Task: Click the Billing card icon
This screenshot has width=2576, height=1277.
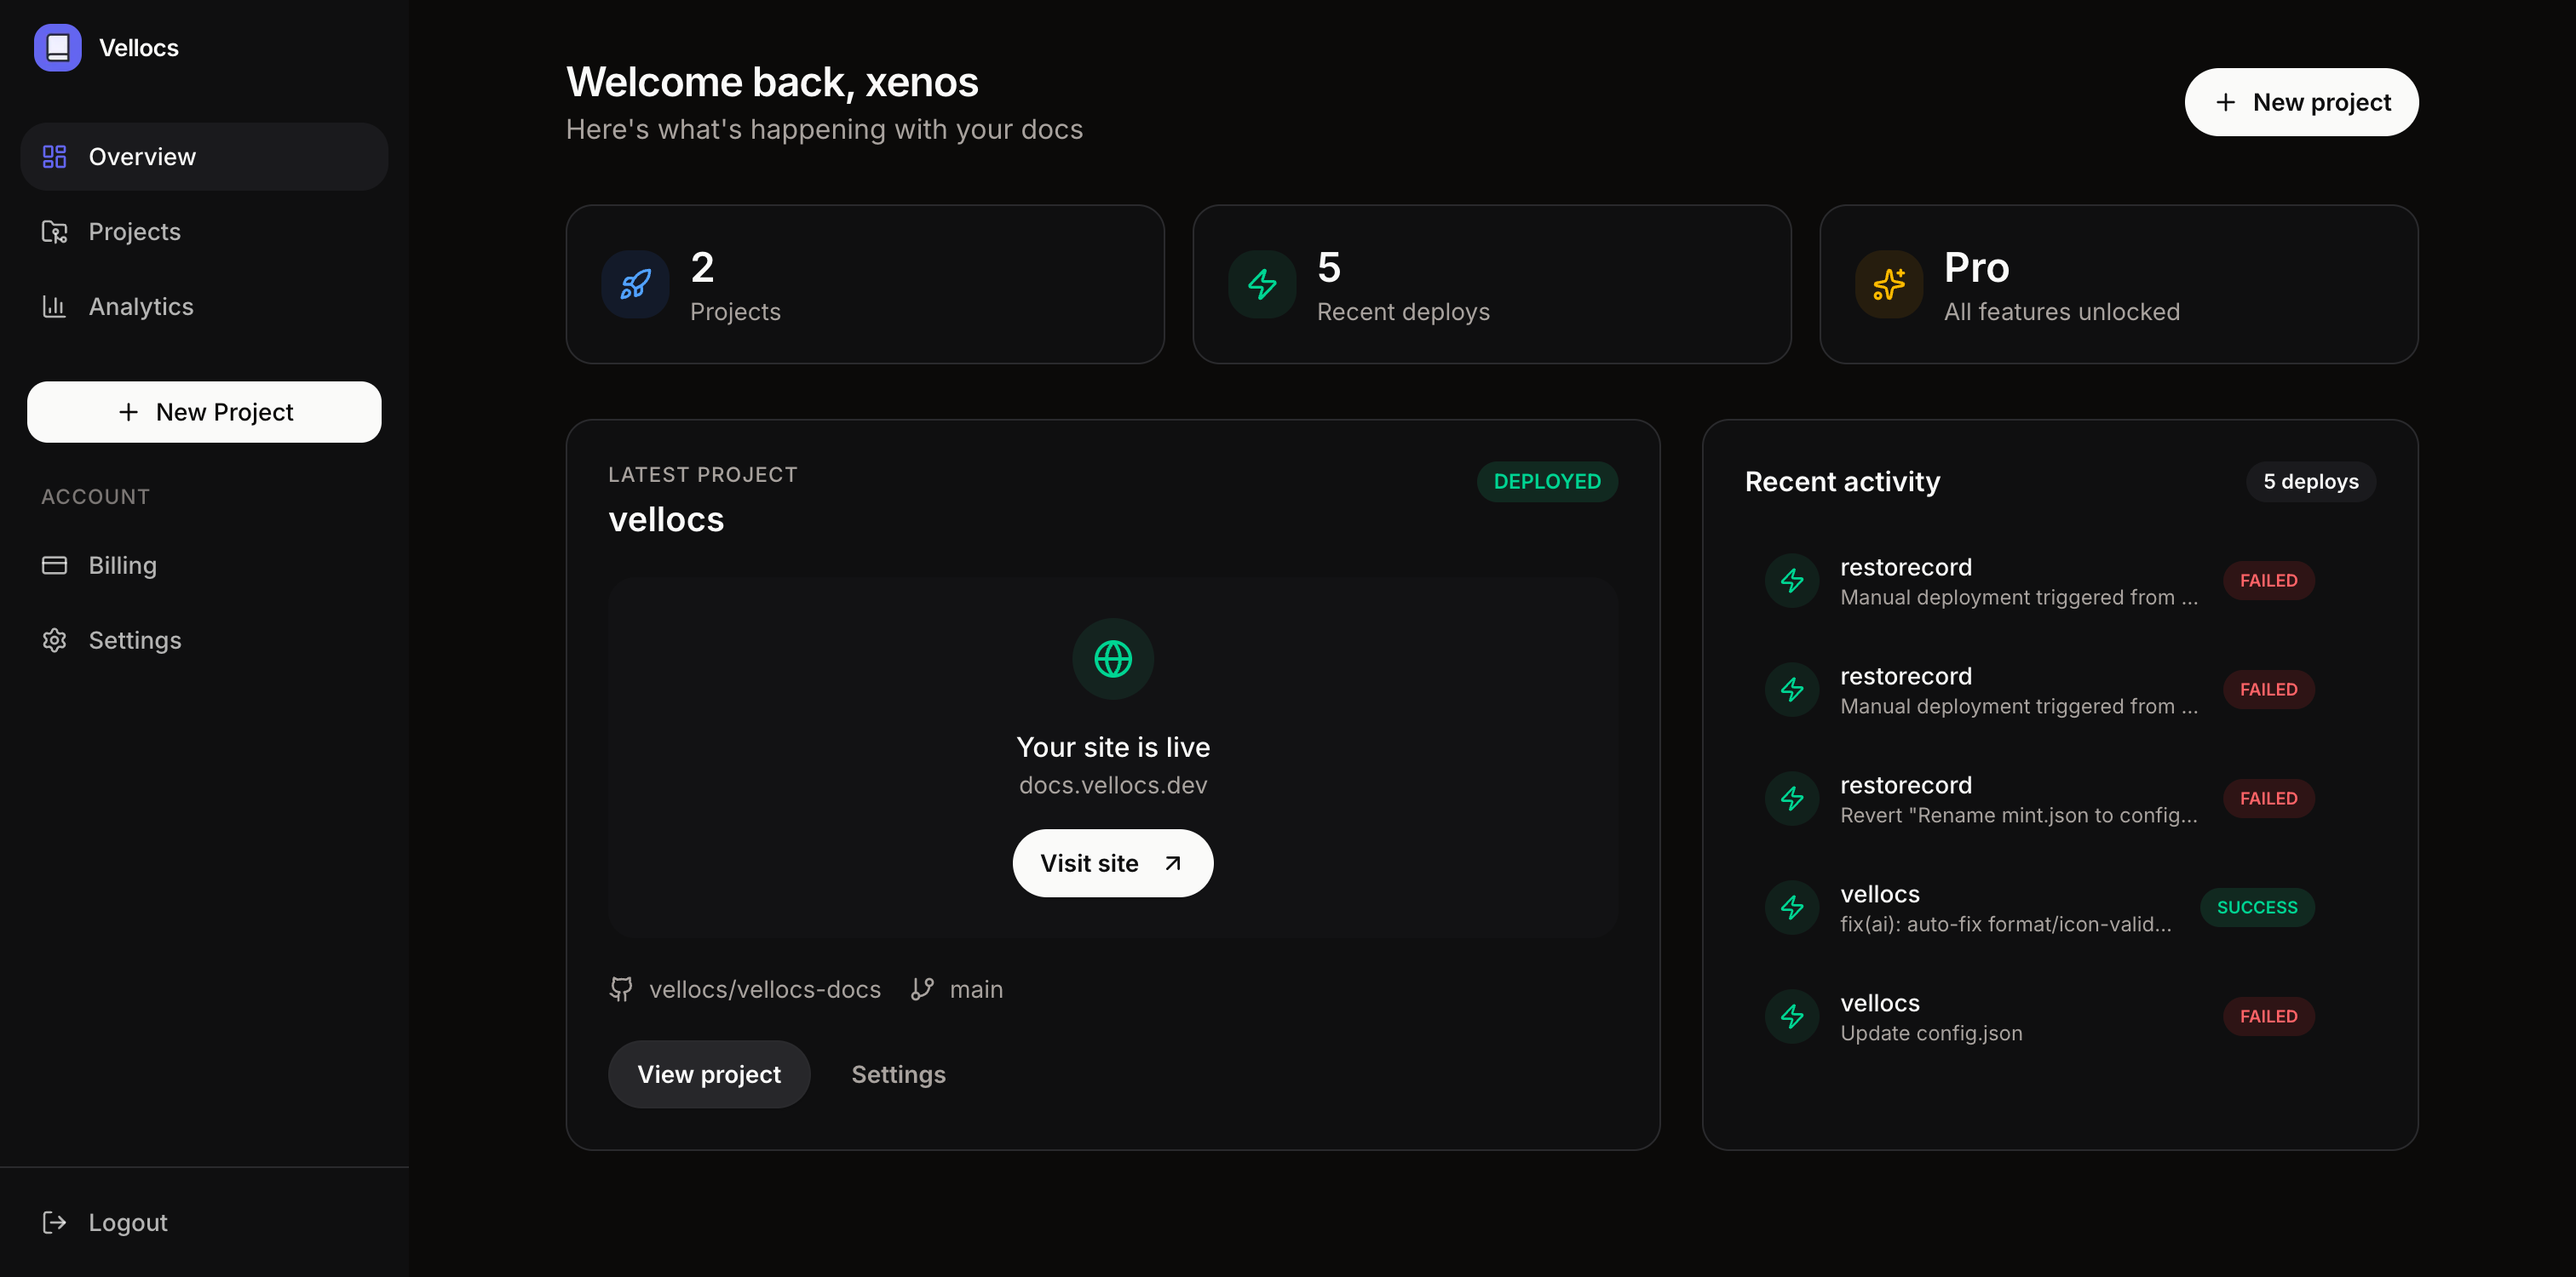Action: point(54,564)
